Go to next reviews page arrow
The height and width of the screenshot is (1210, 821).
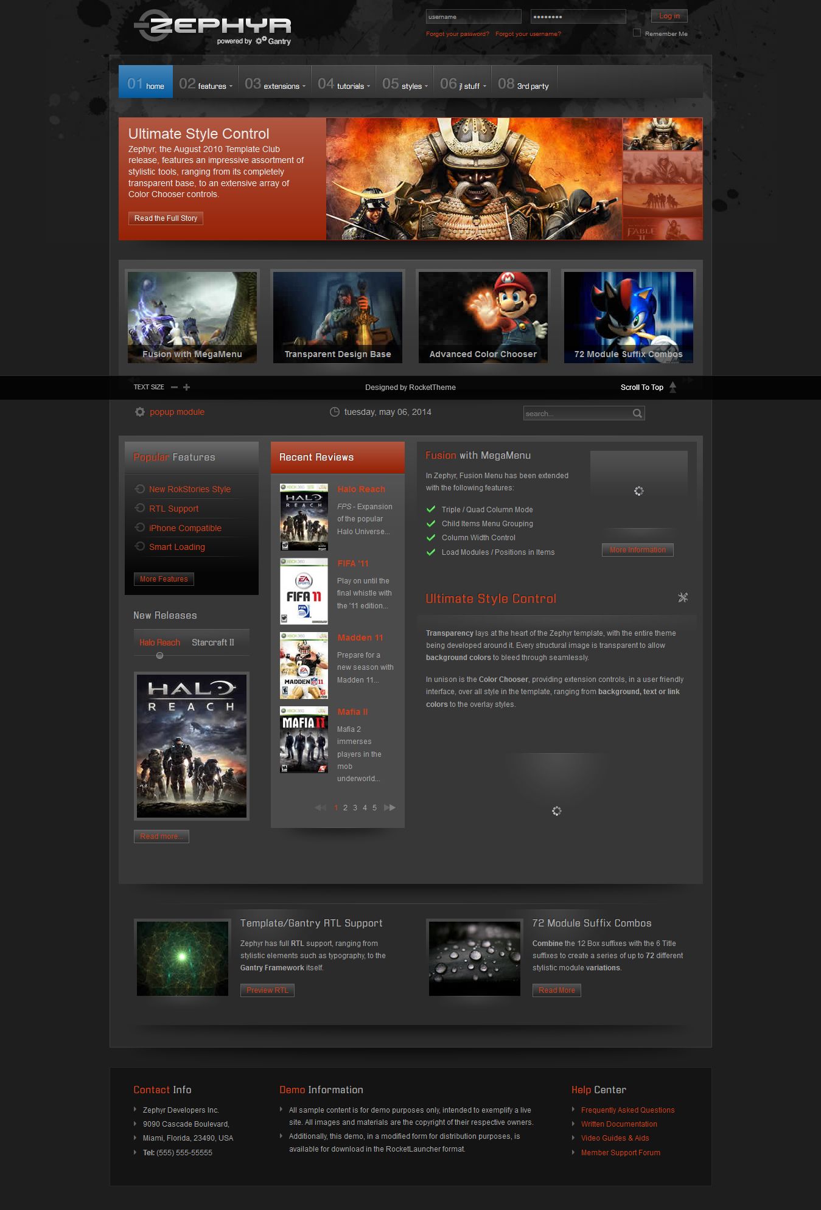coord(390,807)
